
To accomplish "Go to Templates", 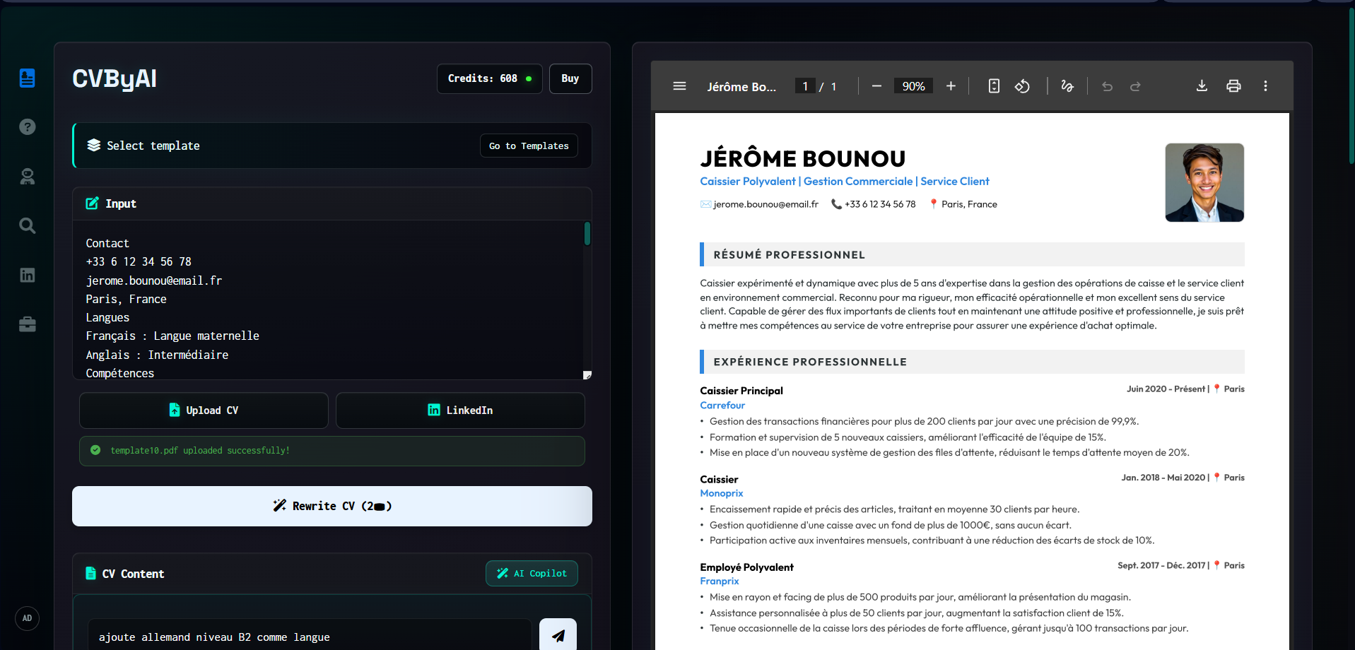I will coord(529,146).
